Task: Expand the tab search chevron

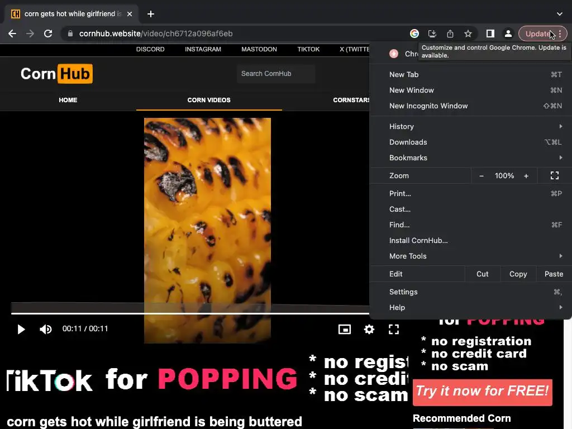Action: pyautogui.click(x=560, y=14)
